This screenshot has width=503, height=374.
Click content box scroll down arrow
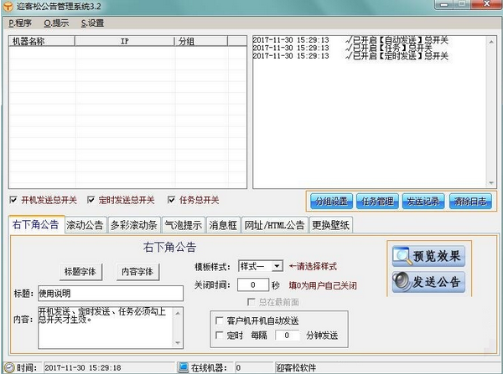point(178,343)
